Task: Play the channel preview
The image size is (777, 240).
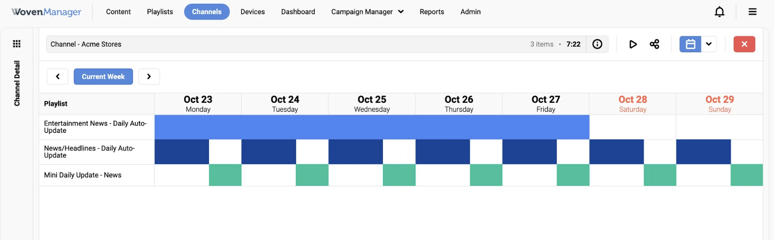Action: point(633,44)
